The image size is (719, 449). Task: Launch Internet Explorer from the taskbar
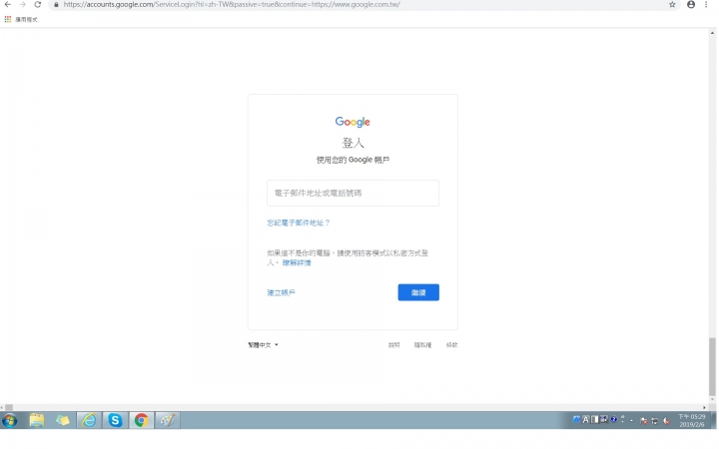pos(89,420)
